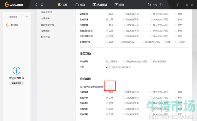Click the icon left of the download icon
Screen dimensions: 197x121
(x=149, y=5)
